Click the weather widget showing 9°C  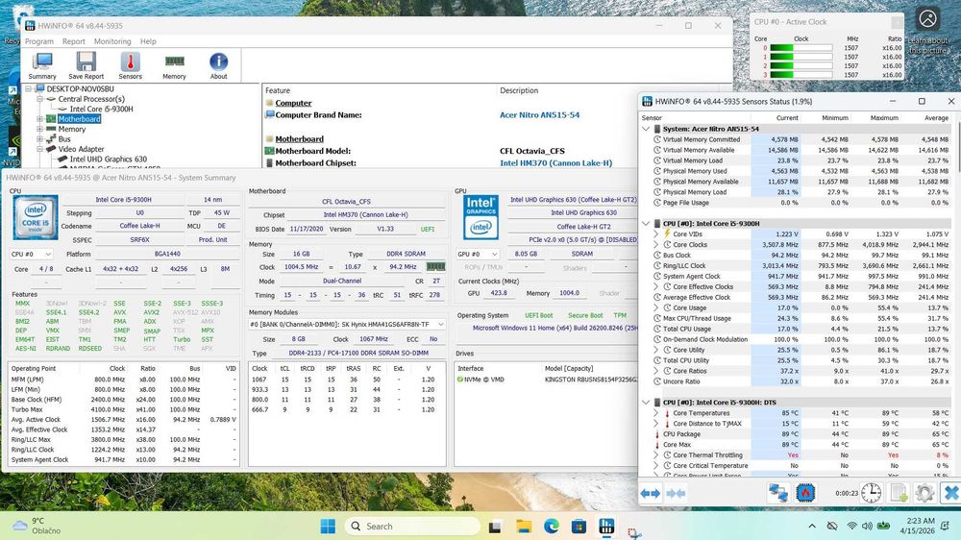tap(37, 526)
